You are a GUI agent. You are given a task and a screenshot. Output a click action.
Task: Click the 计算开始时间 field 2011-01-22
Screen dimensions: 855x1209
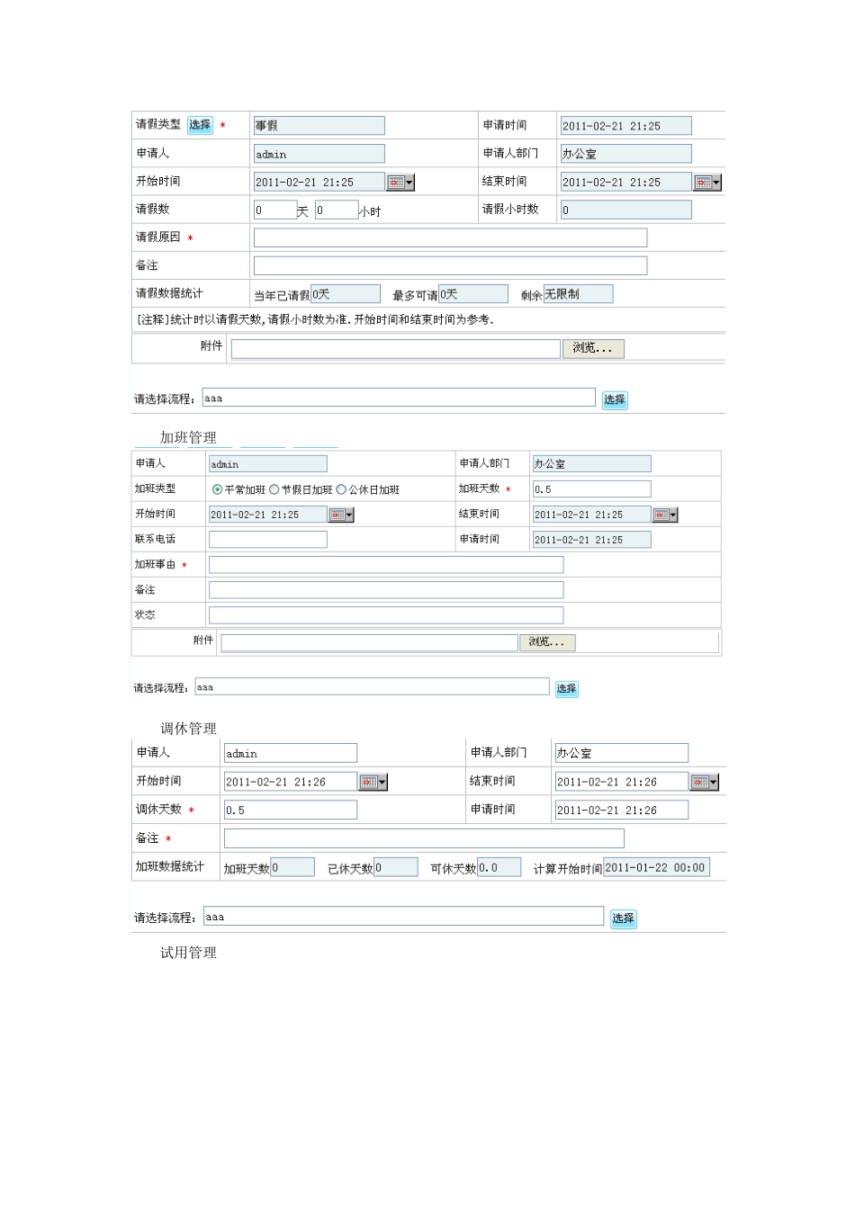tap(656, 867)
